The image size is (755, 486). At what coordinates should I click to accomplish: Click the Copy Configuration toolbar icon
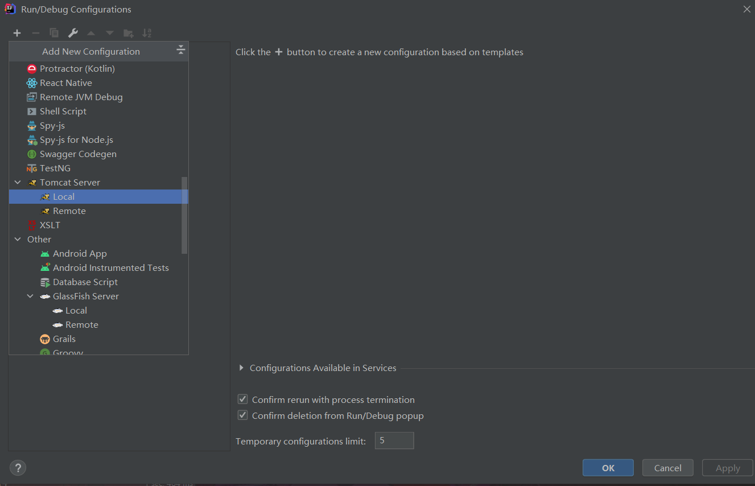pos(54,33)
